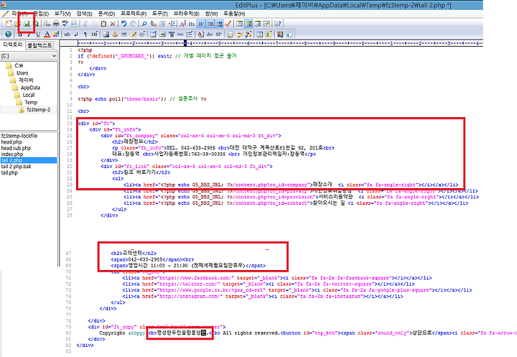Open the 문서(D) menu
This screenshot has height=357, width=517.
click(x=106, y=14)
